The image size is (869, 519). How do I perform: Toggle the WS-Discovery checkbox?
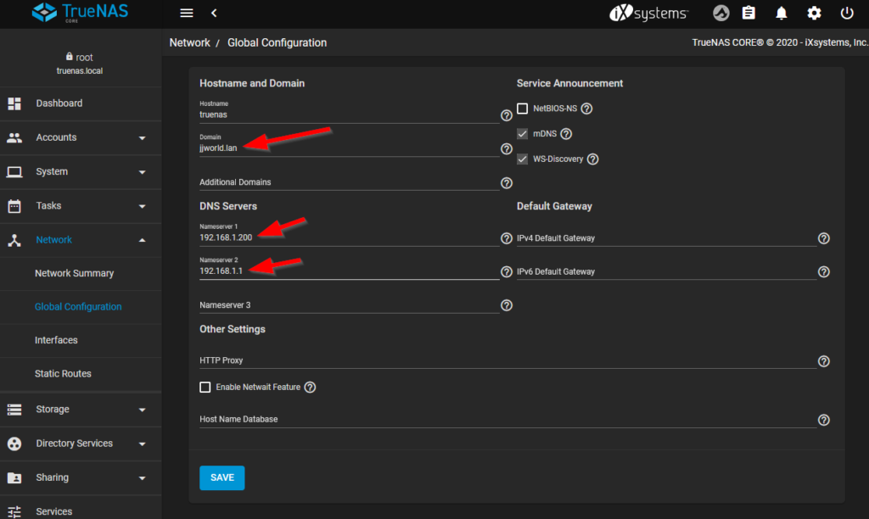[523, 159]
